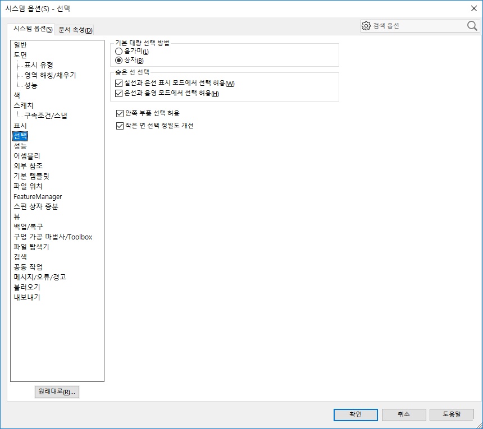
Task: Select 백업/복구 tree item
Action: point(28,227)
